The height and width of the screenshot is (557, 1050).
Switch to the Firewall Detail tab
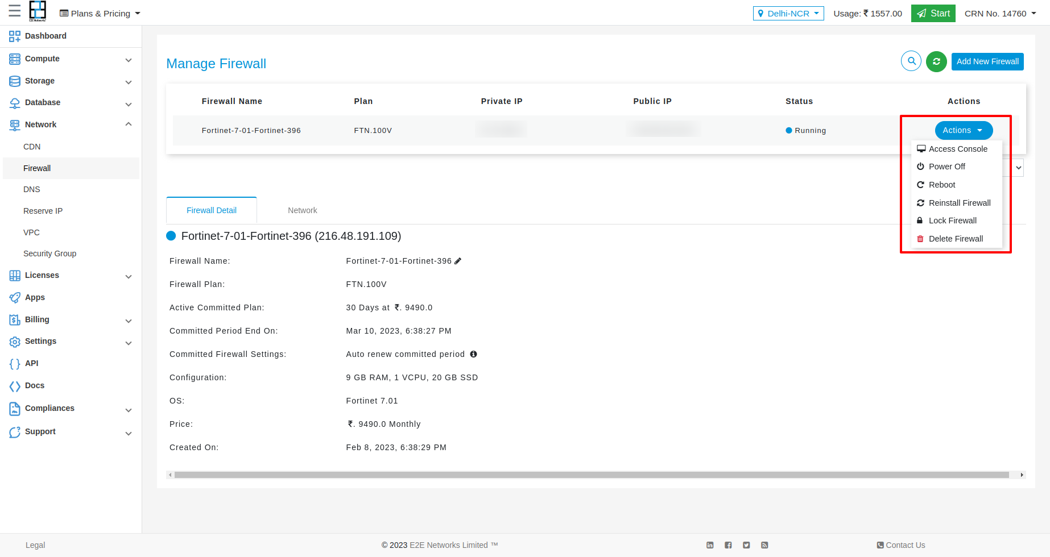212,210
